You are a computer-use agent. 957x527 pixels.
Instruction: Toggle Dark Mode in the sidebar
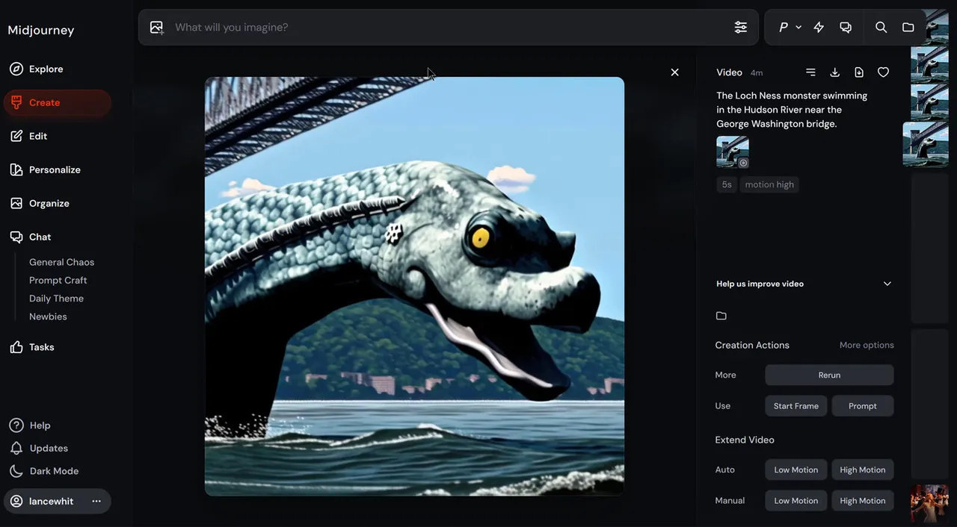coord(53,471)
